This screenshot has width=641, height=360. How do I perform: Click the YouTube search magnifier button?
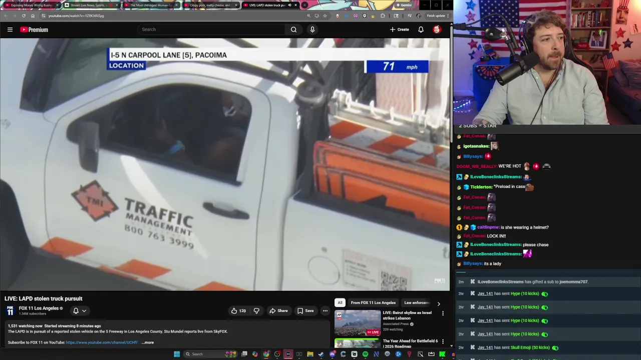(x=293, y=29)
